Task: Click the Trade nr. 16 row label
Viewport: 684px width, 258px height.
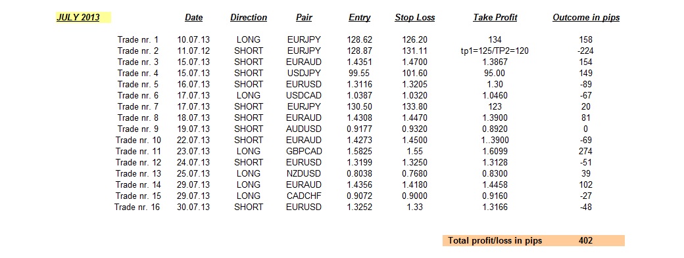Action: [137, 207]
